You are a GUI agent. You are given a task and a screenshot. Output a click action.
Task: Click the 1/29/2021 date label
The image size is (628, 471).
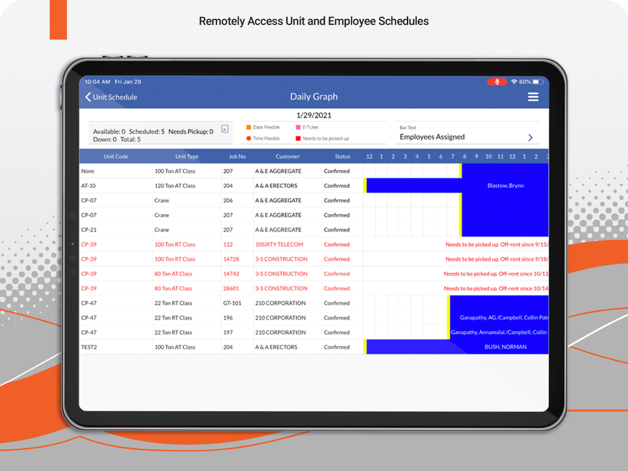[x=313, y=116]
